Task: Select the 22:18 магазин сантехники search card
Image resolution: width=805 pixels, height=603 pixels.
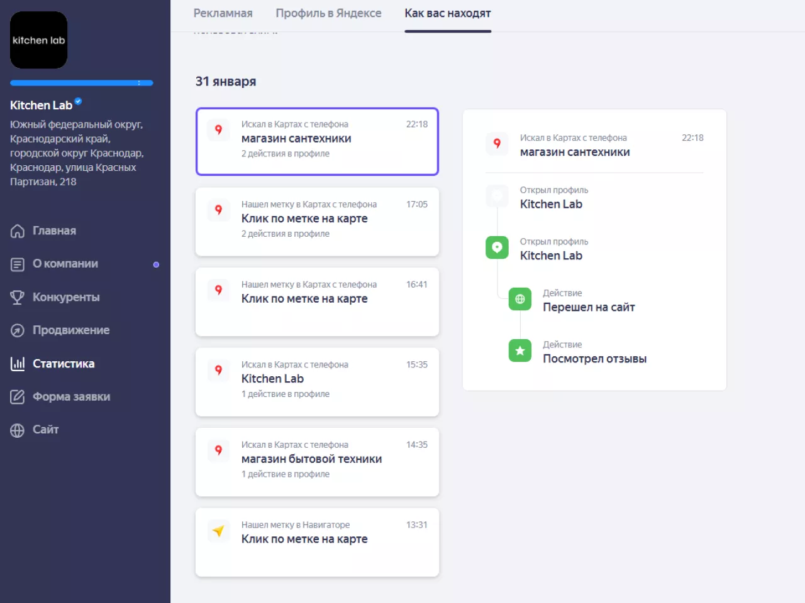Action: (x=317, y=141)
